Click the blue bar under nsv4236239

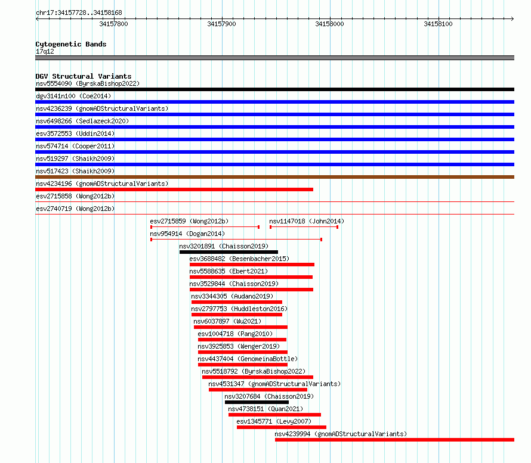(274, 114)
